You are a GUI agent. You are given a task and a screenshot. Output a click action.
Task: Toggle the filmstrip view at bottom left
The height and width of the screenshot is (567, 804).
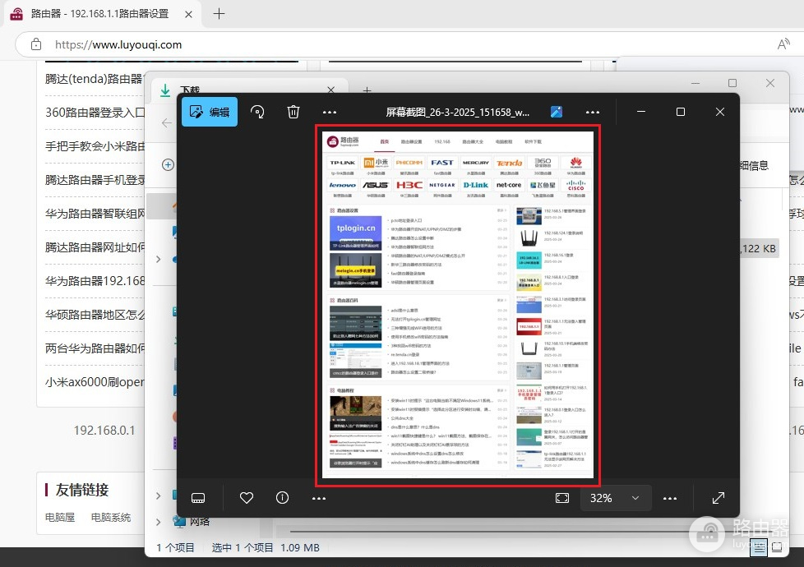tap(197, 498)
